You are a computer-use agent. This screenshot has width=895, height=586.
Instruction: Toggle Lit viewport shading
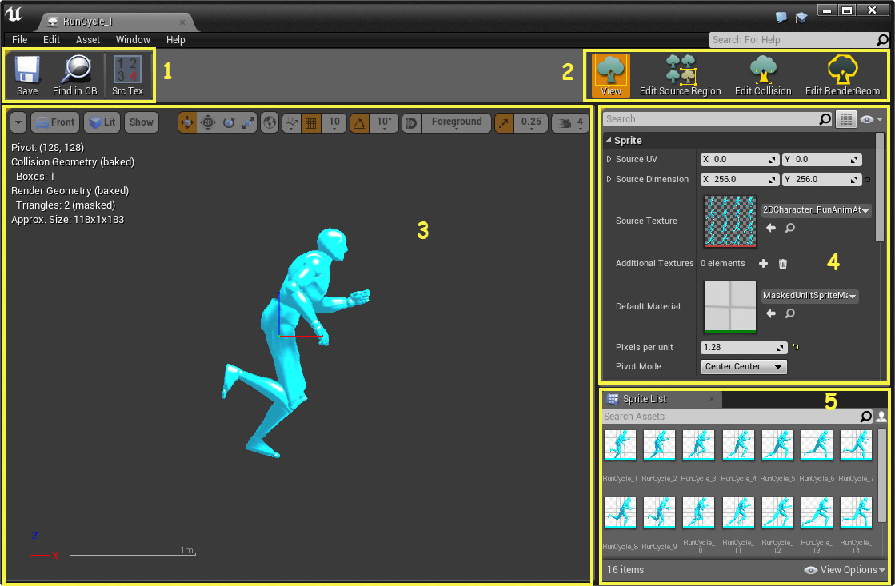coord(102,122)
